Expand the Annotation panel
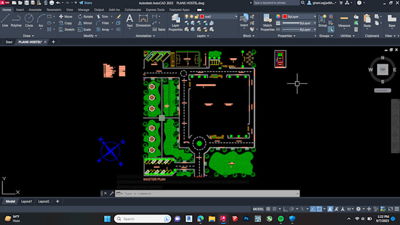This screenshot has width=400, height=225. [x=145, y=36]
